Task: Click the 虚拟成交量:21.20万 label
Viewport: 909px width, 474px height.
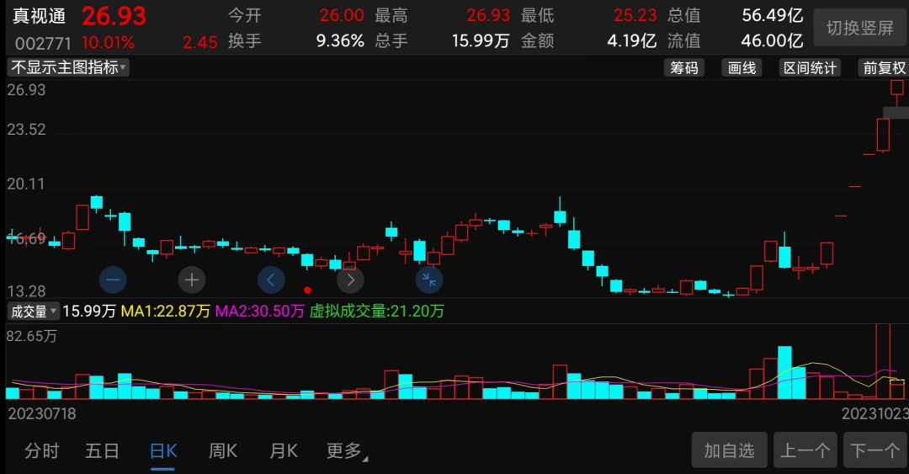Action: pyautogui.click(x=377, y=312)
